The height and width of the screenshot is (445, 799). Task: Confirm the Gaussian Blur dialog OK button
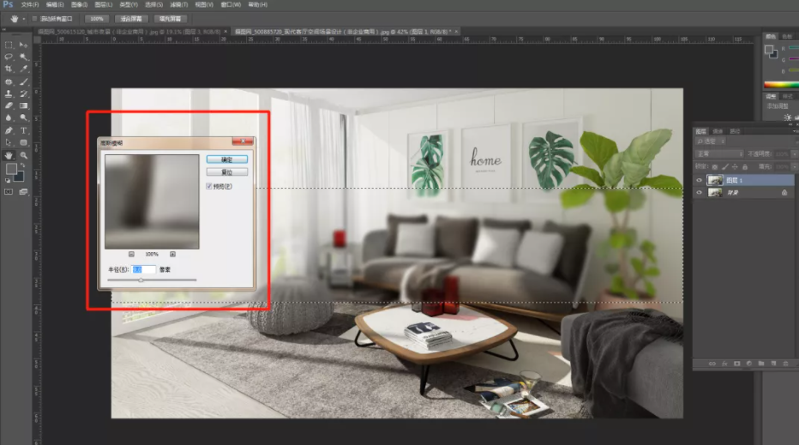point(227,159)
